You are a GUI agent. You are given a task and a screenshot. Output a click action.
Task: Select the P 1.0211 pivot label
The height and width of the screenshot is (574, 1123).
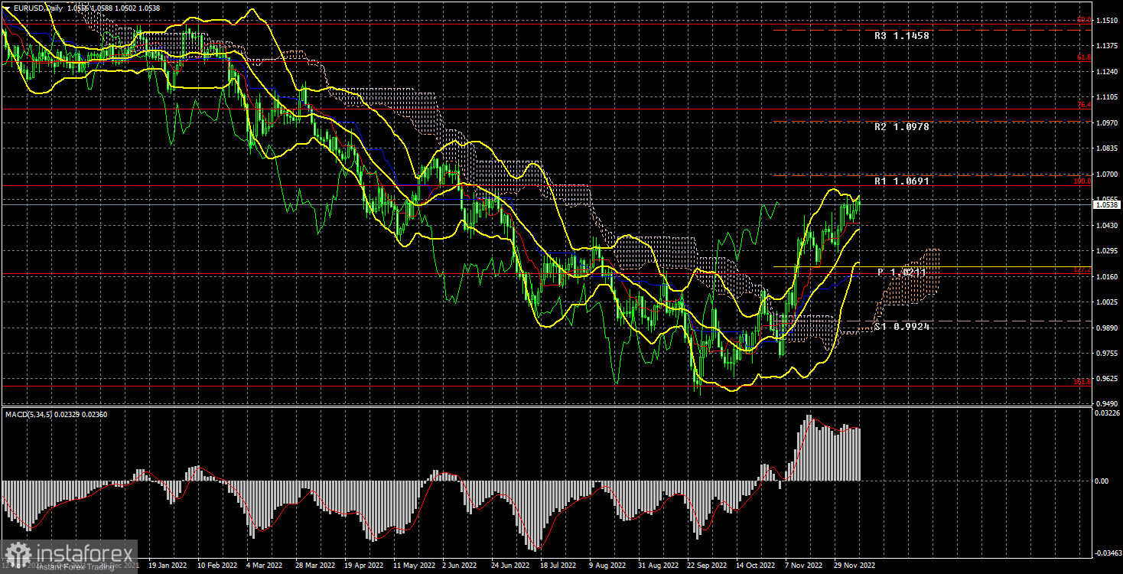(902, 272)
